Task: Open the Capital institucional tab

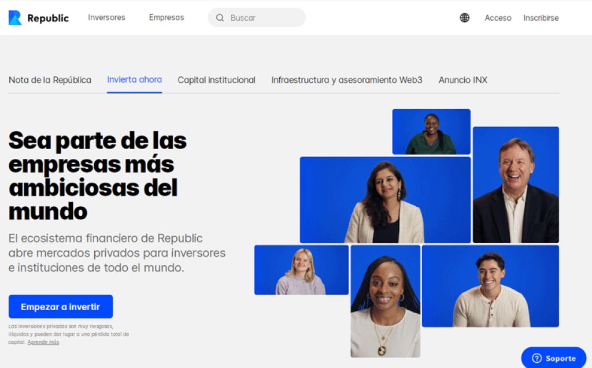Action: [216, 80]
